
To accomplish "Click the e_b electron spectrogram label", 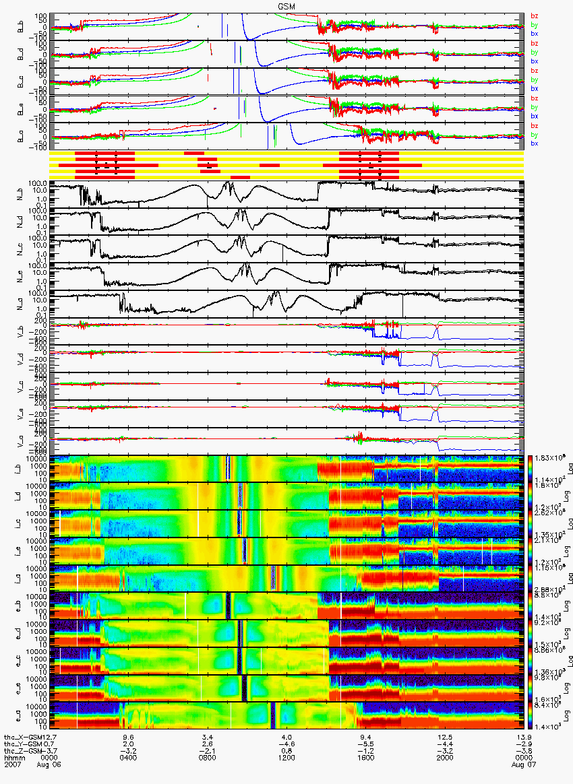I will (x=19, y=606).
